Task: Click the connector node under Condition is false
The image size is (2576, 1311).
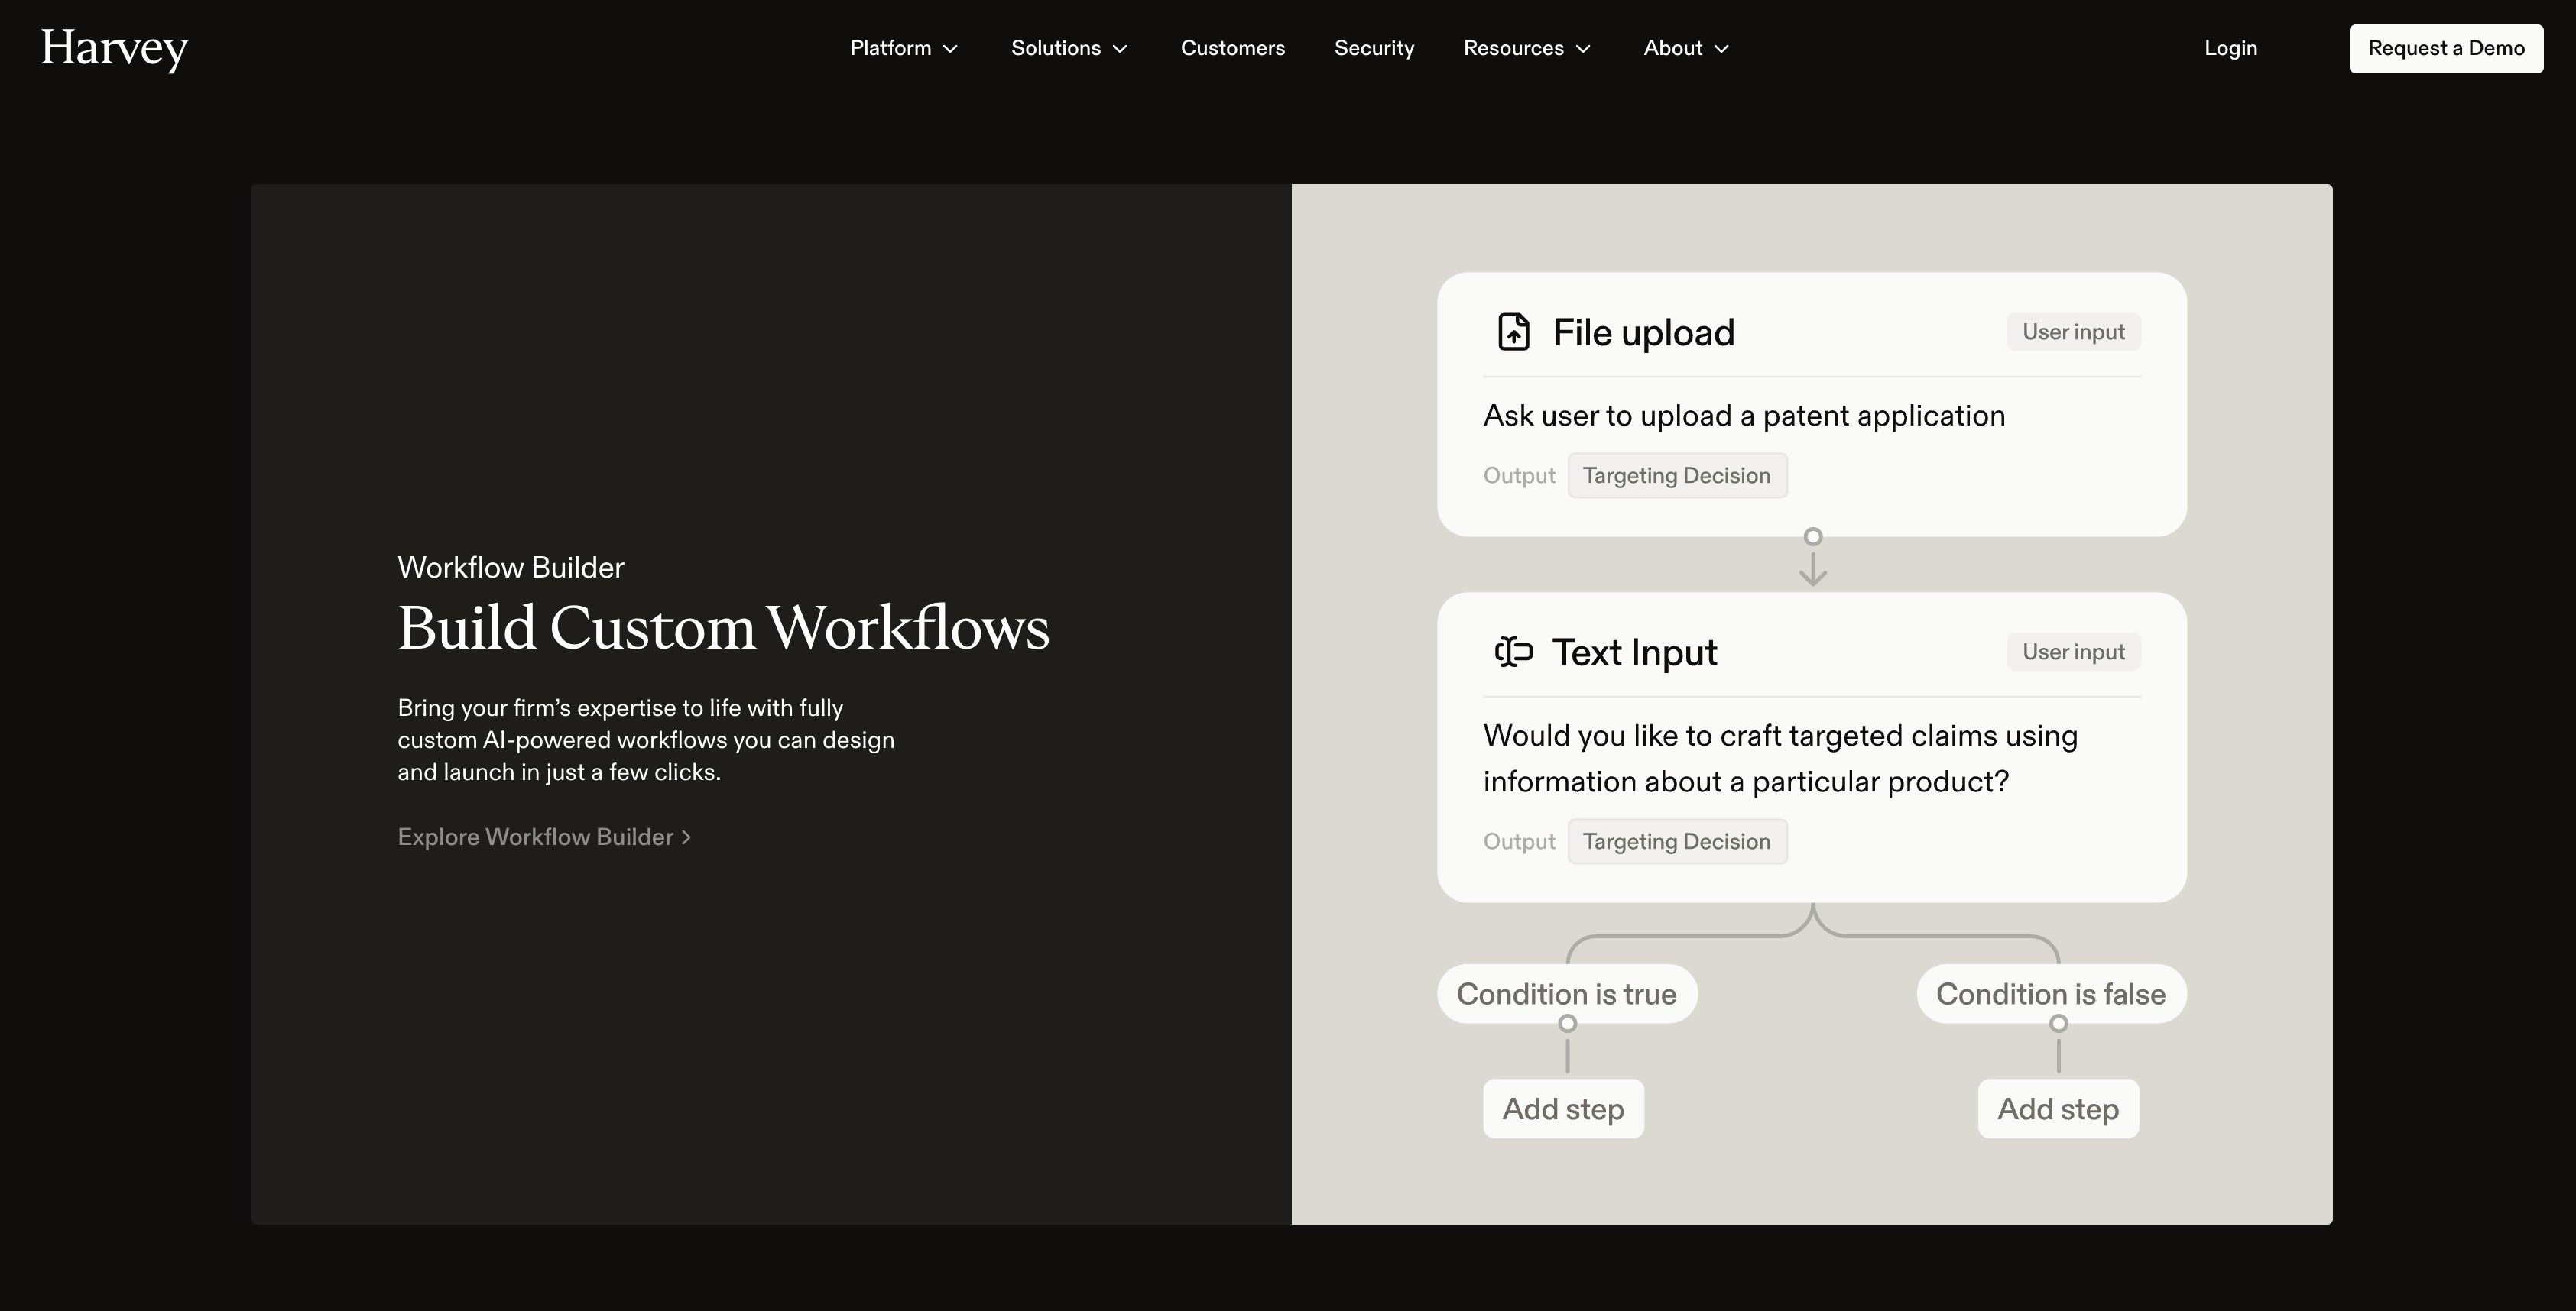Action: [x=2058, y=1023]
